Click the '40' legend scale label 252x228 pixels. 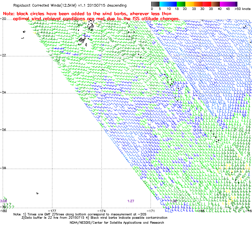(220, 9)
